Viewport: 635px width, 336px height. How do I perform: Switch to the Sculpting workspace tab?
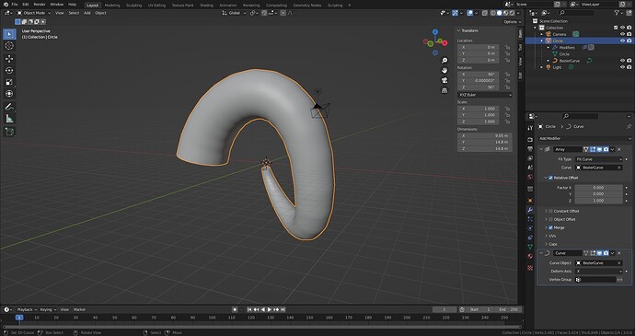coord(134,6)
